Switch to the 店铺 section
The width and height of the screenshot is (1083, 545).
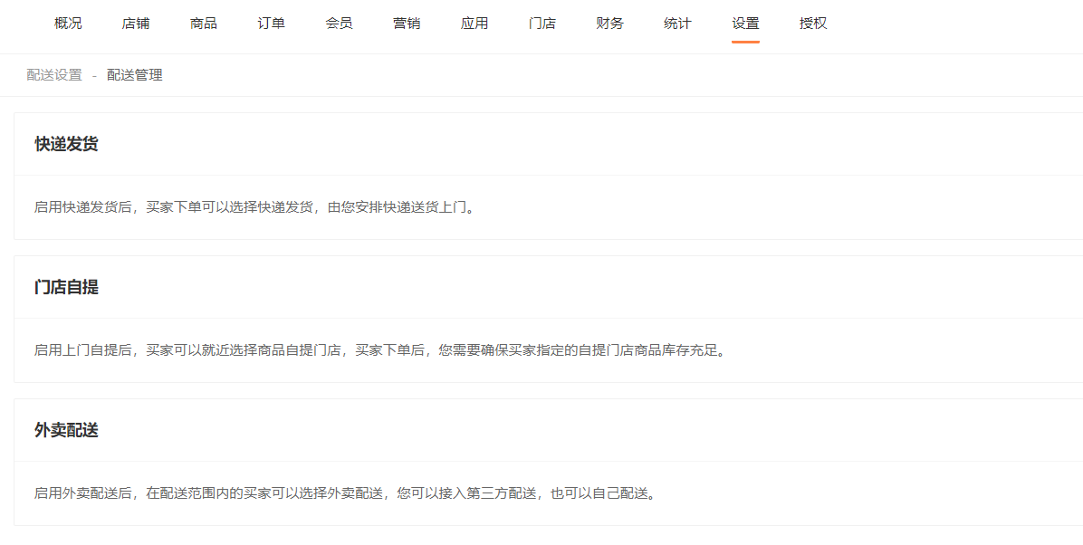point(136,23)
